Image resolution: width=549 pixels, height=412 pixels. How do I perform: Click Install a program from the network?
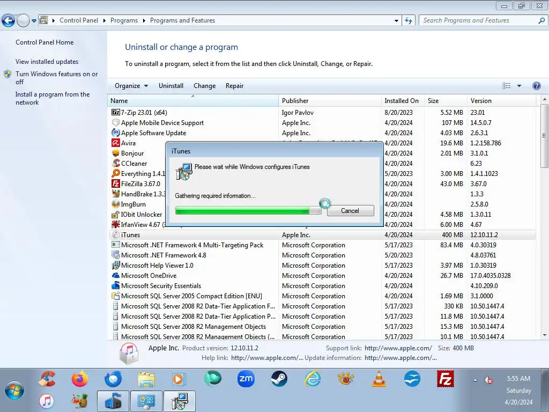point(53,99)
